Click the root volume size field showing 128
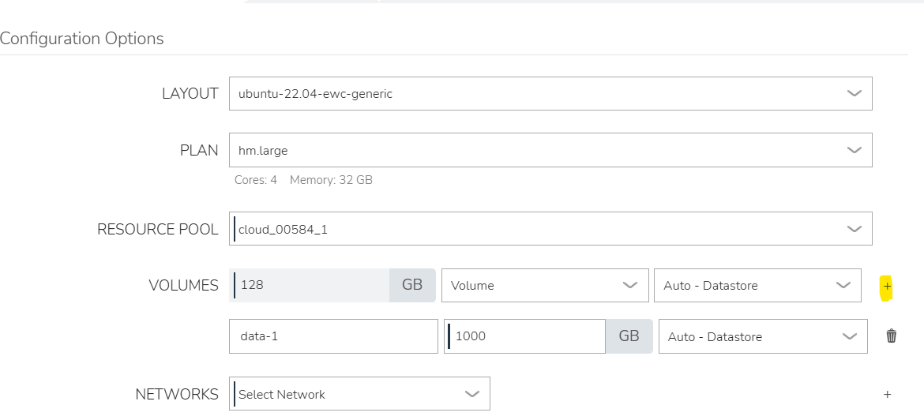 tap(310, 285)
